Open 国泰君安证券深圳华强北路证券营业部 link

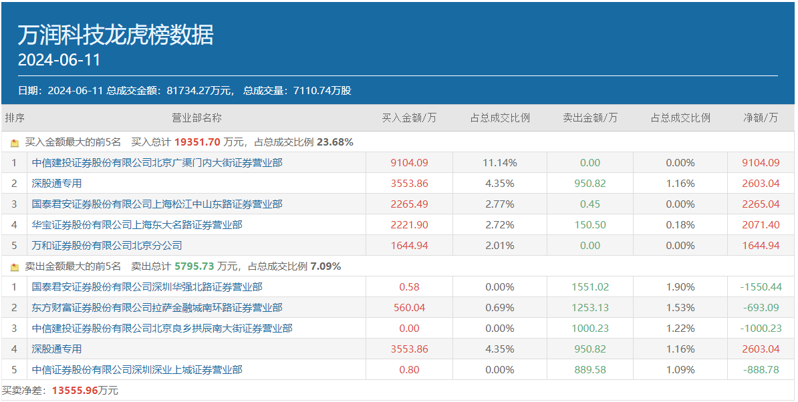(147, 287)
